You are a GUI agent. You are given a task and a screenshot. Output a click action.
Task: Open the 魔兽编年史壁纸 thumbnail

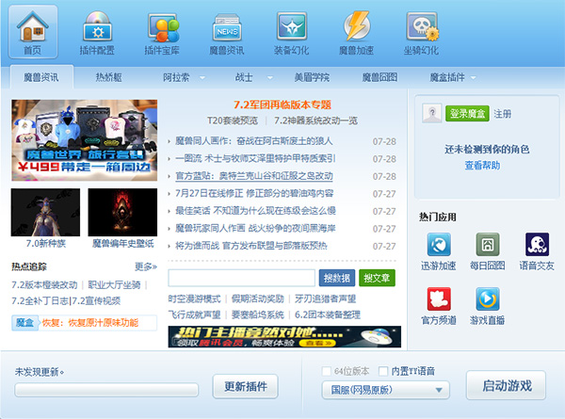point(122,212)
